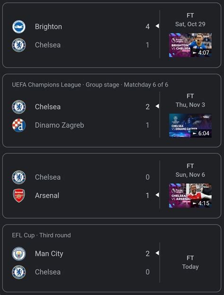Click Chelsea crest in Brighton match card
The image size is (224, 295).
point(19,45)
